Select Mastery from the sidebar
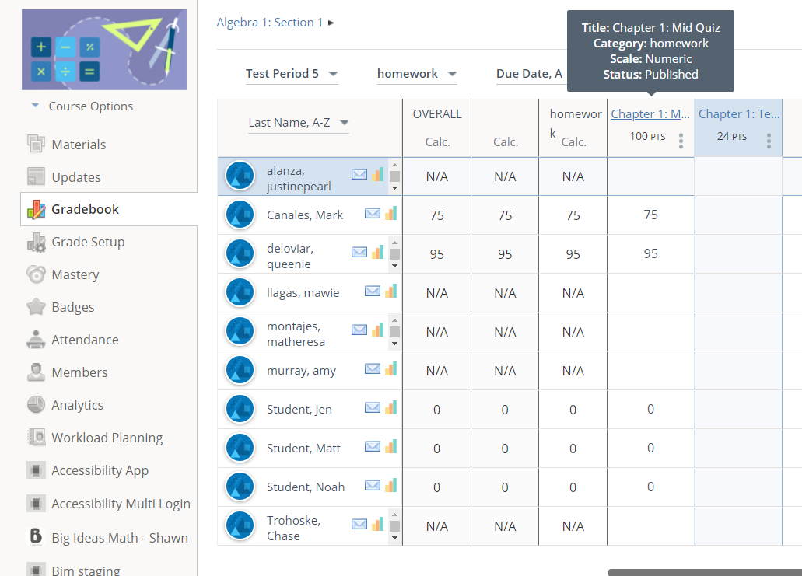The width and height of the screenshot is (802, 576). [75, 274]
